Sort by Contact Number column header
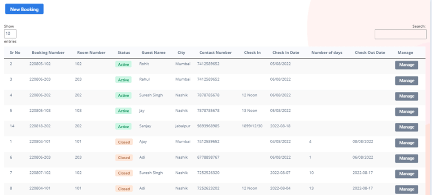The image size is (432, 195). (x=215, y=52)
